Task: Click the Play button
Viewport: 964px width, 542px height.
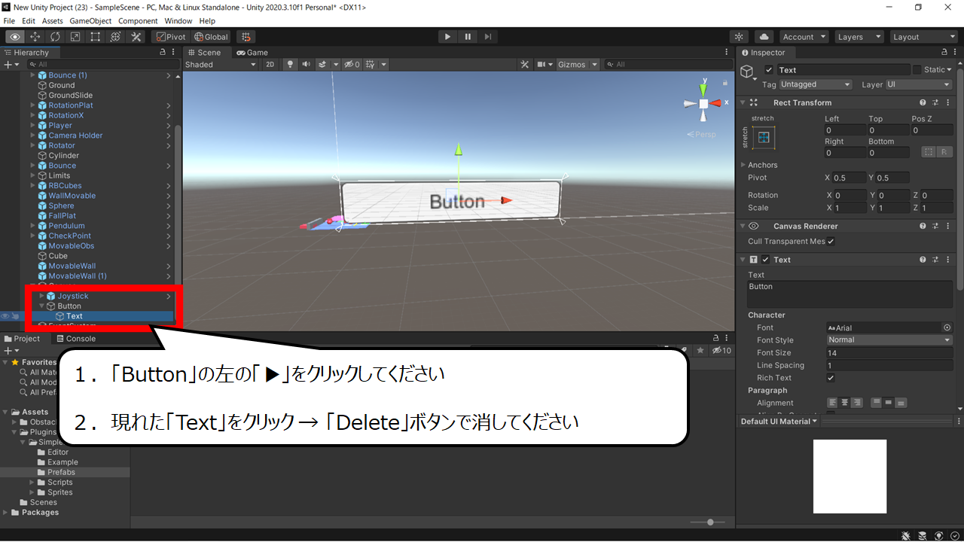Action: click(447, 37)
